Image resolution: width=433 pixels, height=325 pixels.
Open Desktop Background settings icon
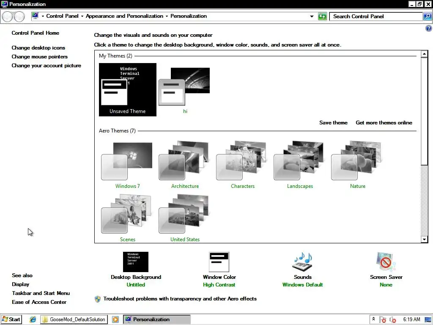click(136, 262)
